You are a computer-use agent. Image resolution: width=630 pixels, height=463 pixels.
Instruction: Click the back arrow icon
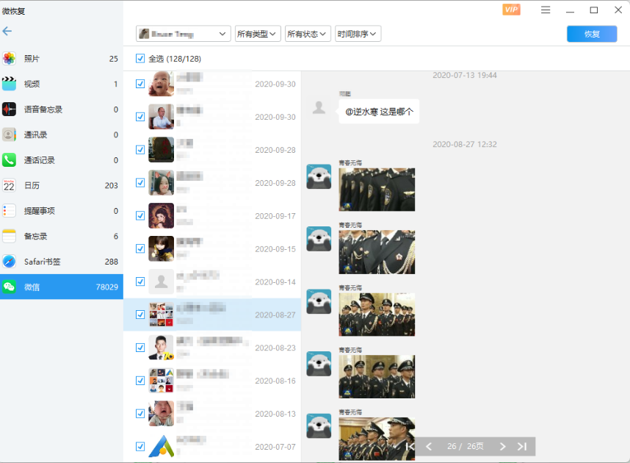pyautogui.click(x=7, y=31)
